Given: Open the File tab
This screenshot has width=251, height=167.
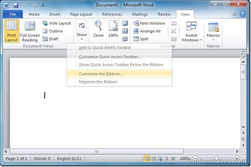Looking at the screenshot, I should point(13,14).
